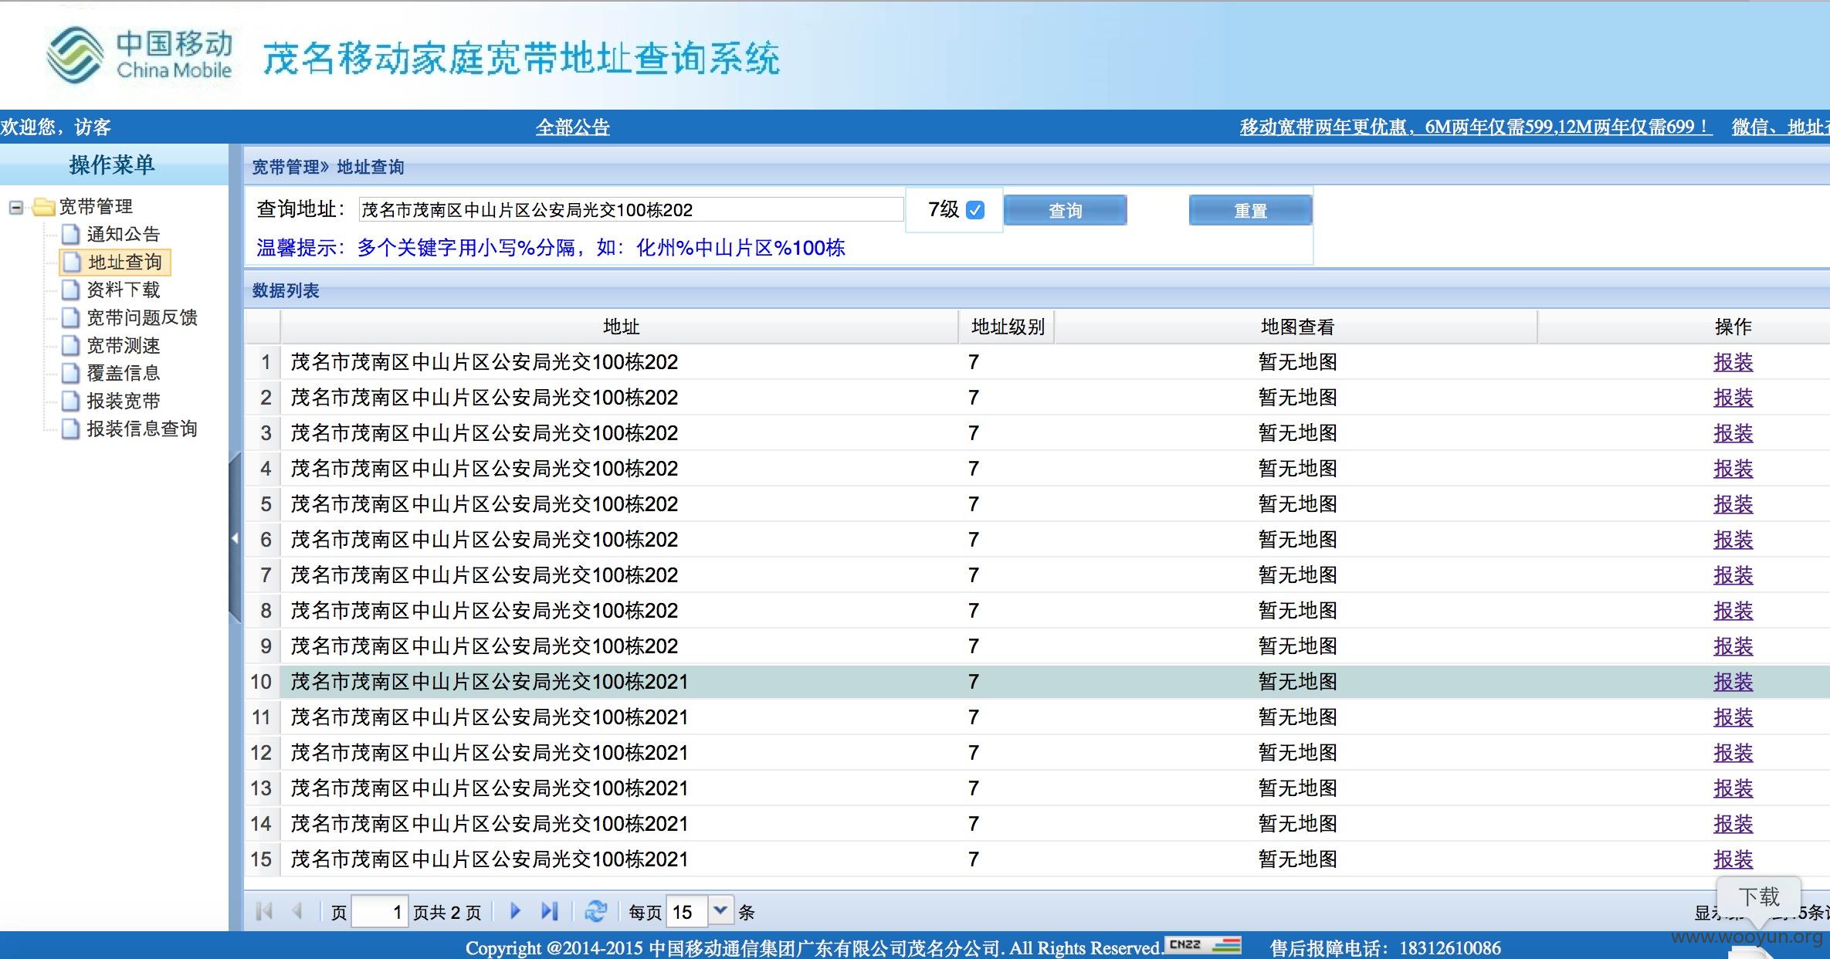The image size is (1830, 959).
Task: Open the 移动宽带两年更优惠 announcement link
Action: [1476, 127]
